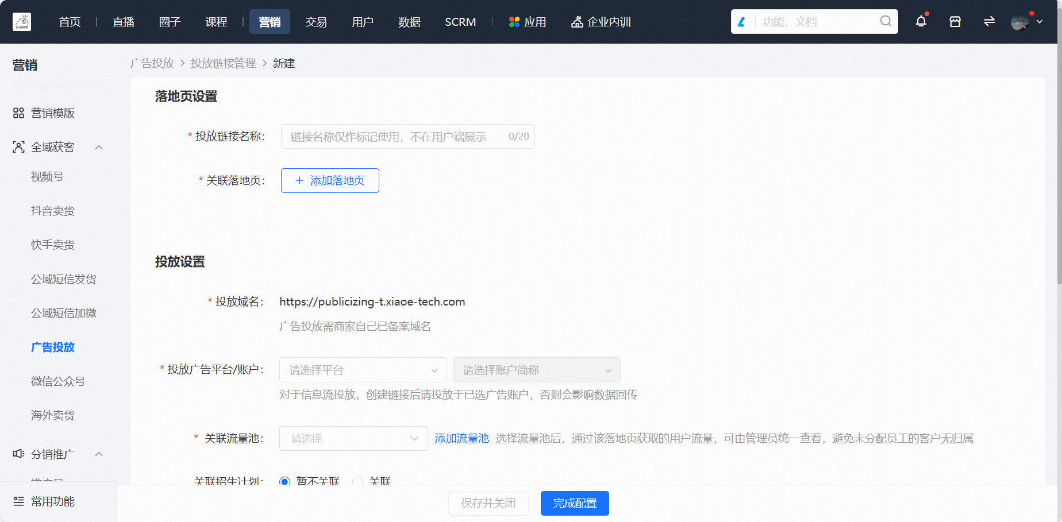
Task: Click the 保存并关闭 button
Action: tap(488, 503)
